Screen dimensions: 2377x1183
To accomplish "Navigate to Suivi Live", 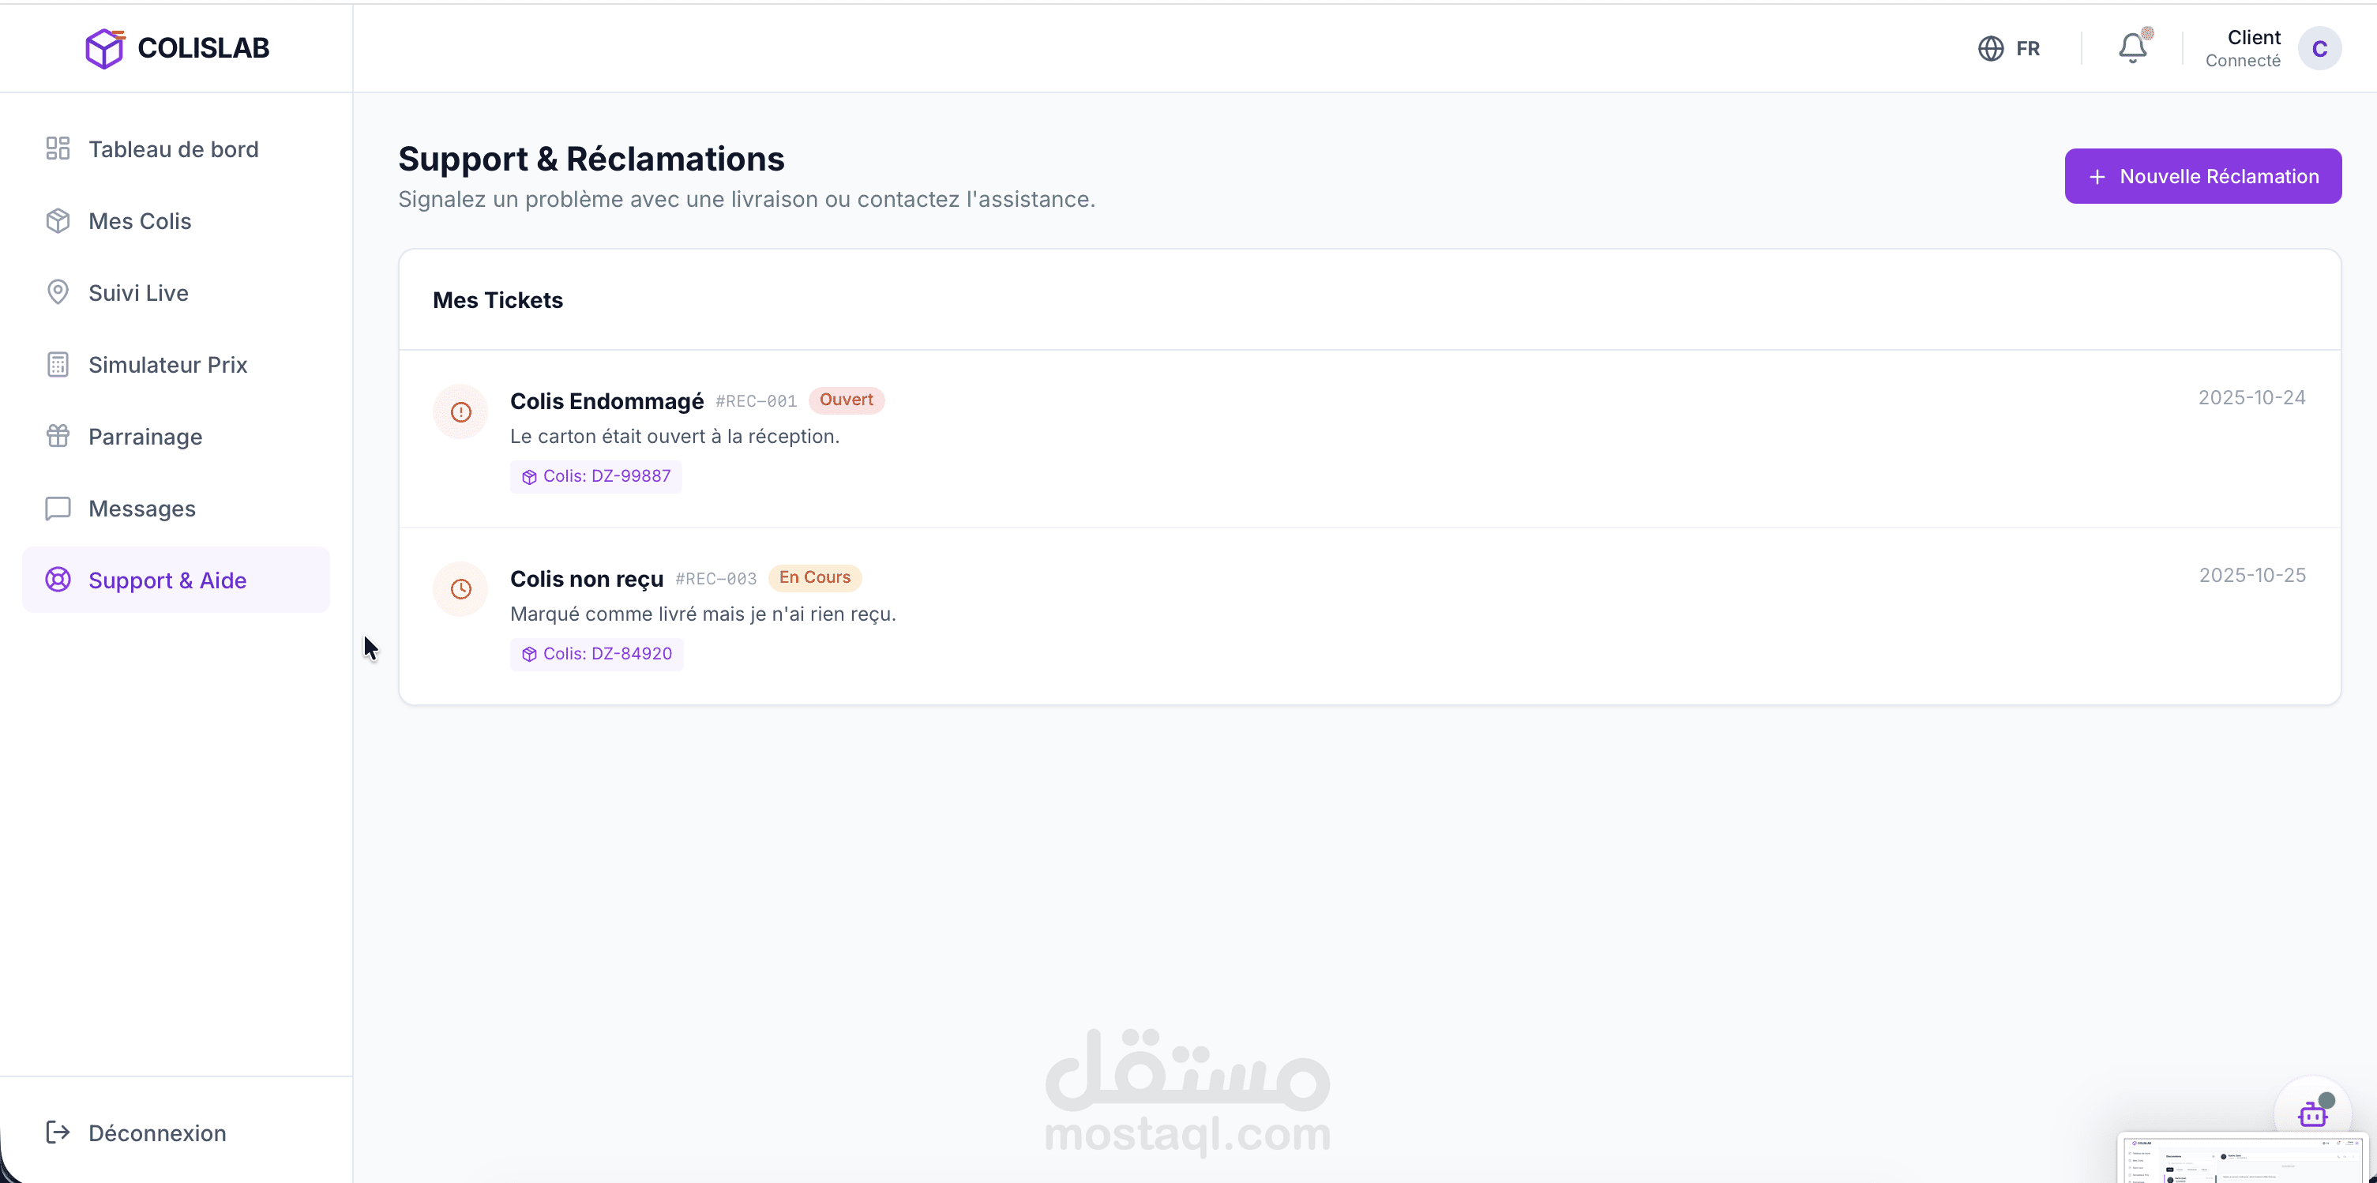I will [138, 294].
